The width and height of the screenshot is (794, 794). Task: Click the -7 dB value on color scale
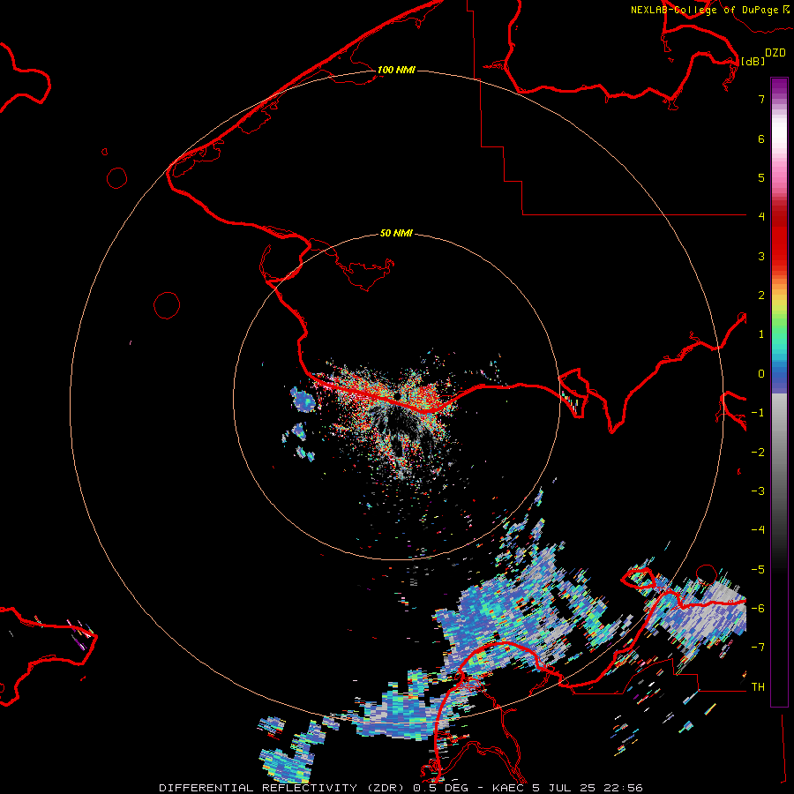pos(758,648)
